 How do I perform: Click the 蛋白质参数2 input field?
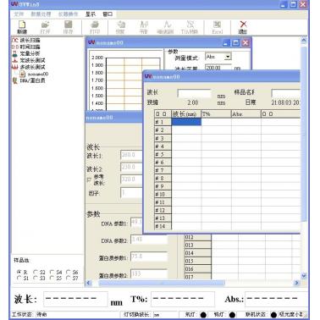click(149, 274)
